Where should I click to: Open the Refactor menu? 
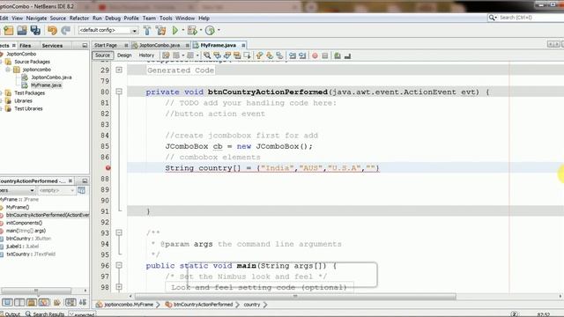pyautogui.click(x=79, y=18)
